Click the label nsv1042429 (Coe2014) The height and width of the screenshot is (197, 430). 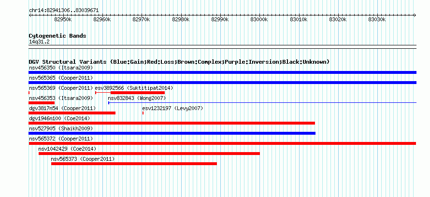coord(67,149)
